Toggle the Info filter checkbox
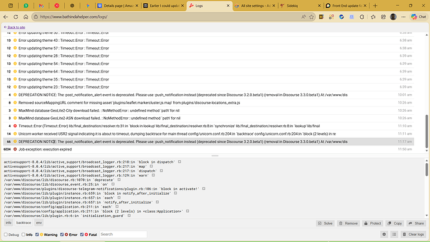 coord(23,235)
